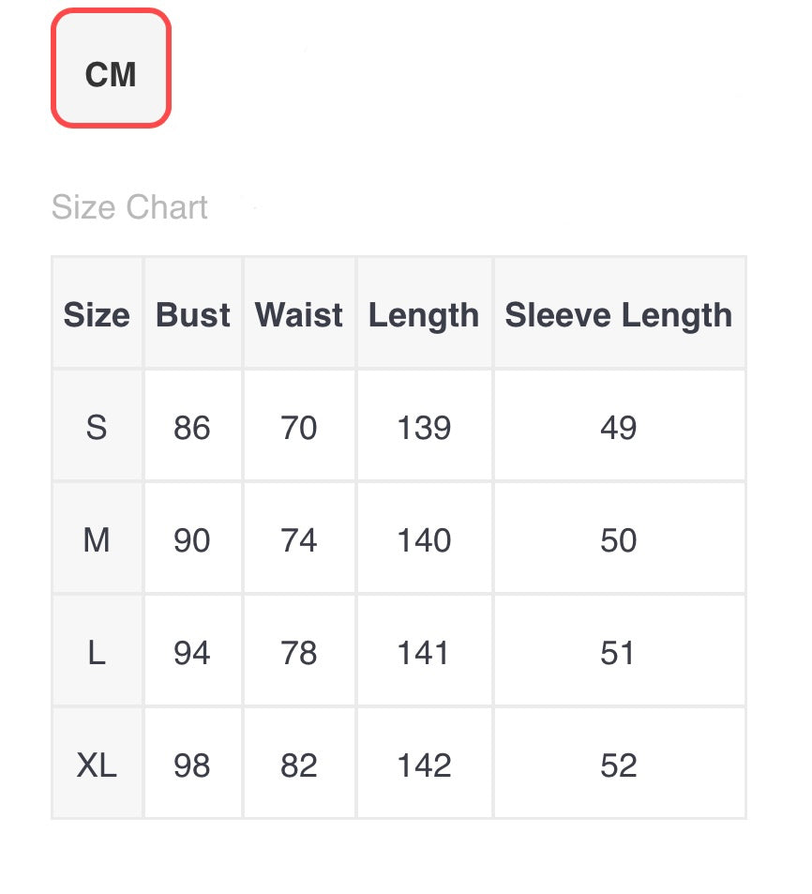Click the bust value 86 cell
Image resolution: width=812 pixels, height=894 pixels.
[192, 428]
